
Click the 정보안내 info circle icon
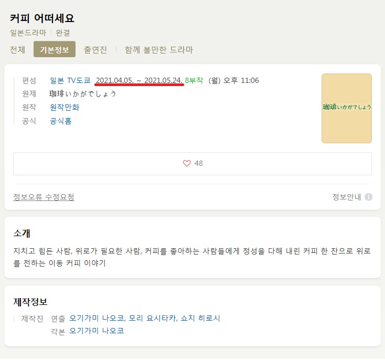(x=368, y=197)
